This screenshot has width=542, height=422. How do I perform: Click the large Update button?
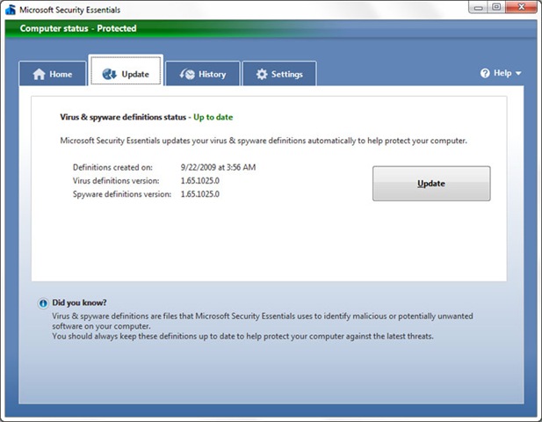[x=431, y=184]
